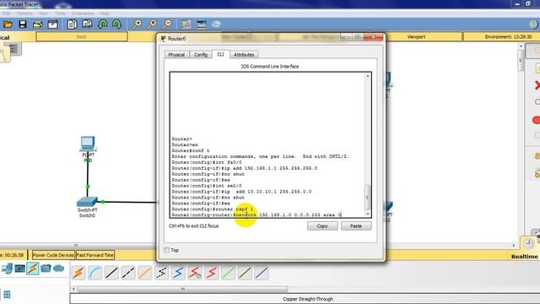
Task: Zoom out using the third magnifier icon
Action: 167,24
